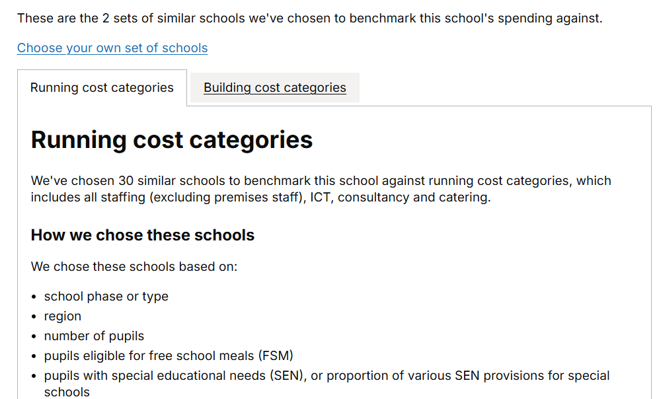The image size is (657, 399).
Task: Switch to the Building cost categories tab
Action: [274, 88]
